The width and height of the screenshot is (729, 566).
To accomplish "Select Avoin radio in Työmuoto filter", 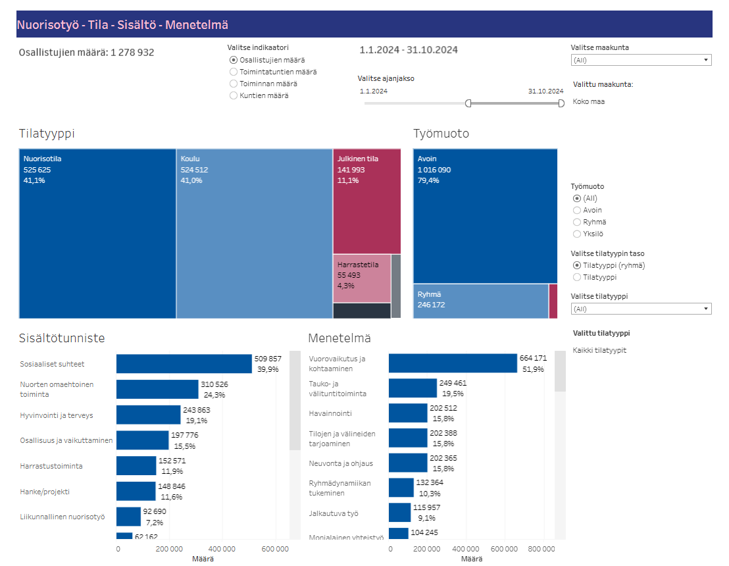I will pos(577,210).
